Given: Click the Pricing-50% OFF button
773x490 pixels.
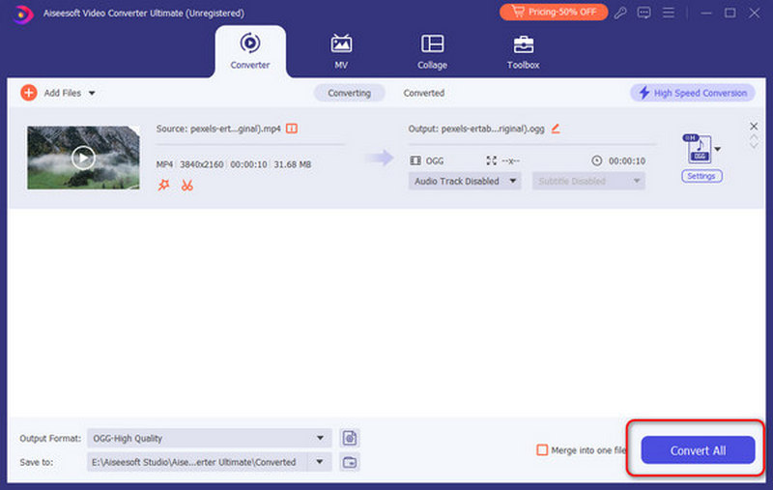Looking at the screenshot, I should 554,12.
